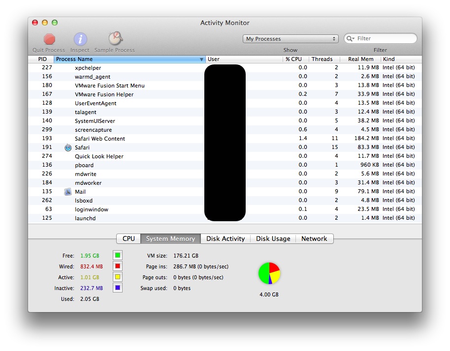
Task: Click the 176.21 GB VM size value
Action: (186, 256)
